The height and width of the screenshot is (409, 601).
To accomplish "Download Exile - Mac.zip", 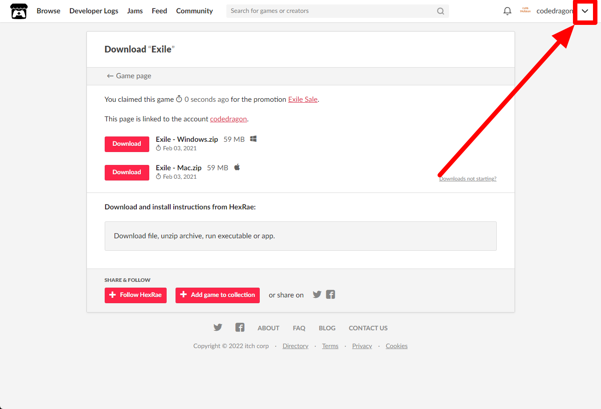I will click(127, 172).
